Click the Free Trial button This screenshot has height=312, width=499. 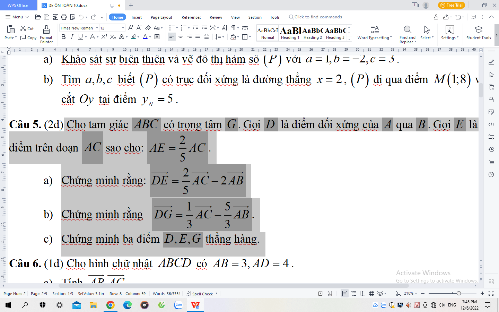click(451, 5)
